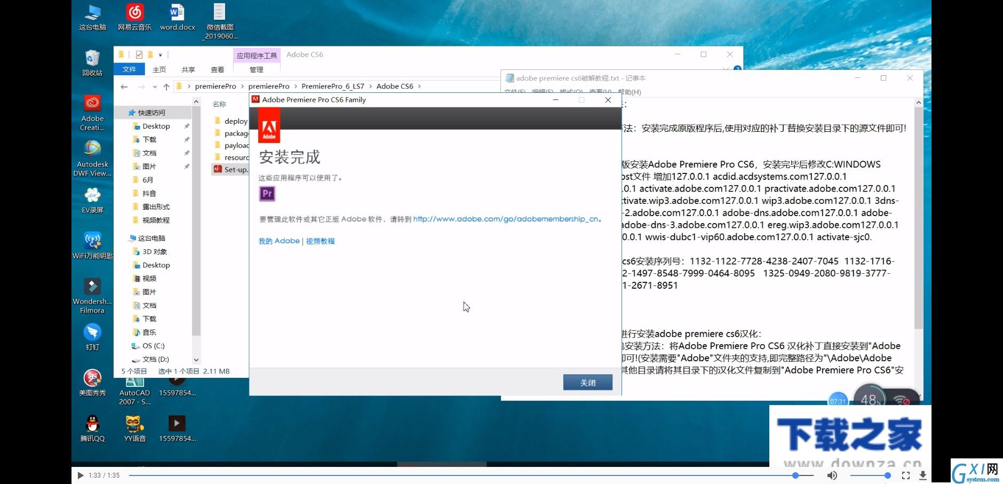
Task: Click the video download icon
Action: [923, 475]
